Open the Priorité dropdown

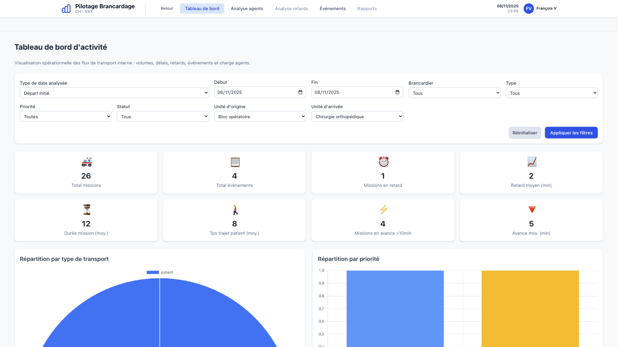[x=65, y=117]
